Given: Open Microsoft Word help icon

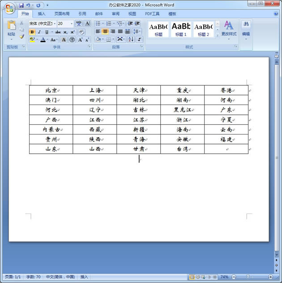Looking at the screenshot, I should (276, 14).
